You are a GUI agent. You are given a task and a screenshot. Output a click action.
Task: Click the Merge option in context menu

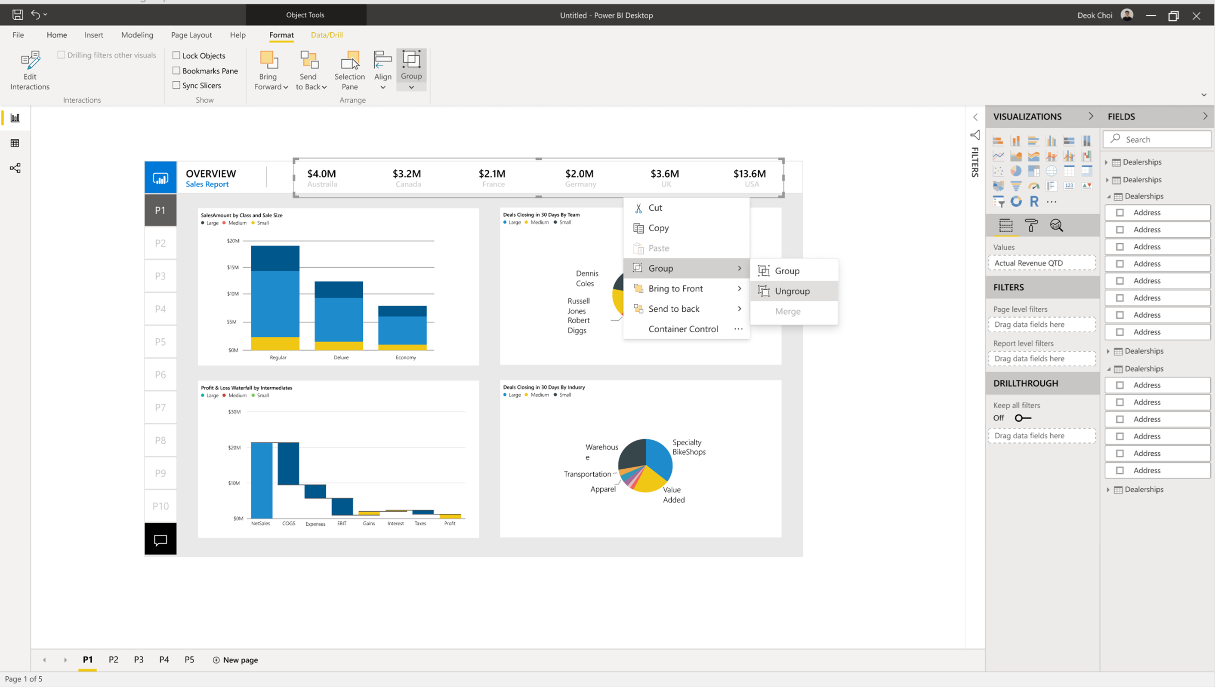click(787, 311)
